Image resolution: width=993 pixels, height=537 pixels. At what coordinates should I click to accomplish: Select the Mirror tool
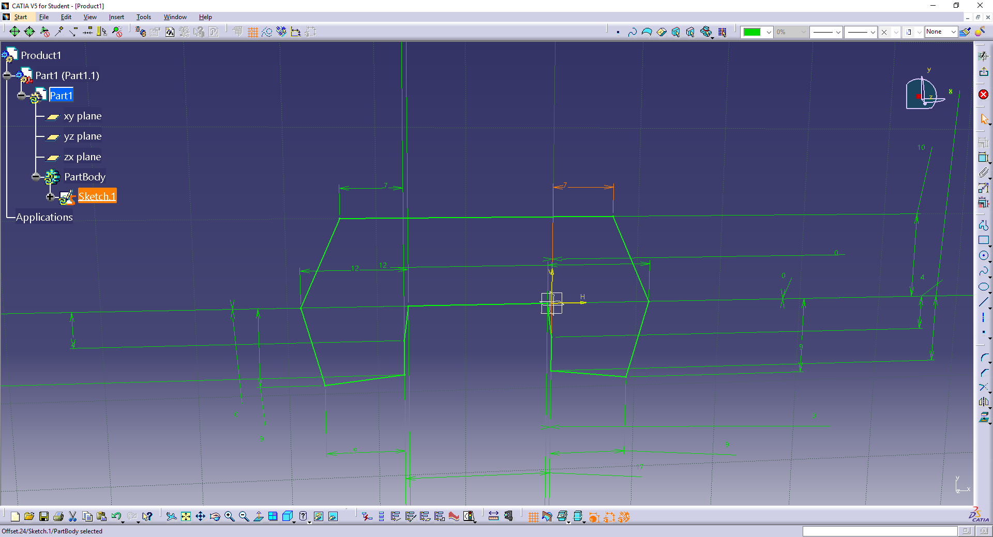tap(983, 402)
